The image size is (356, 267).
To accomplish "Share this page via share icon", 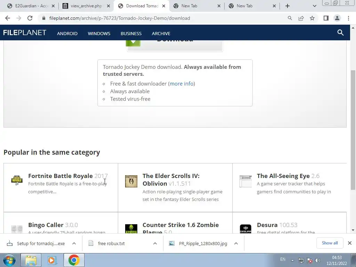I will click(x=301, y=18).
